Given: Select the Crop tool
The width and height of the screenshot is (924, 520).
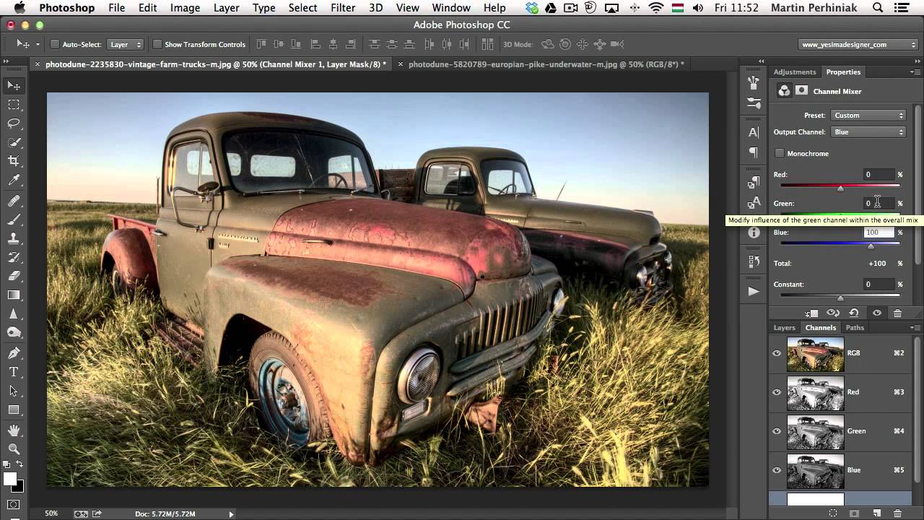Looking at the screenshot, I should 14,161.
